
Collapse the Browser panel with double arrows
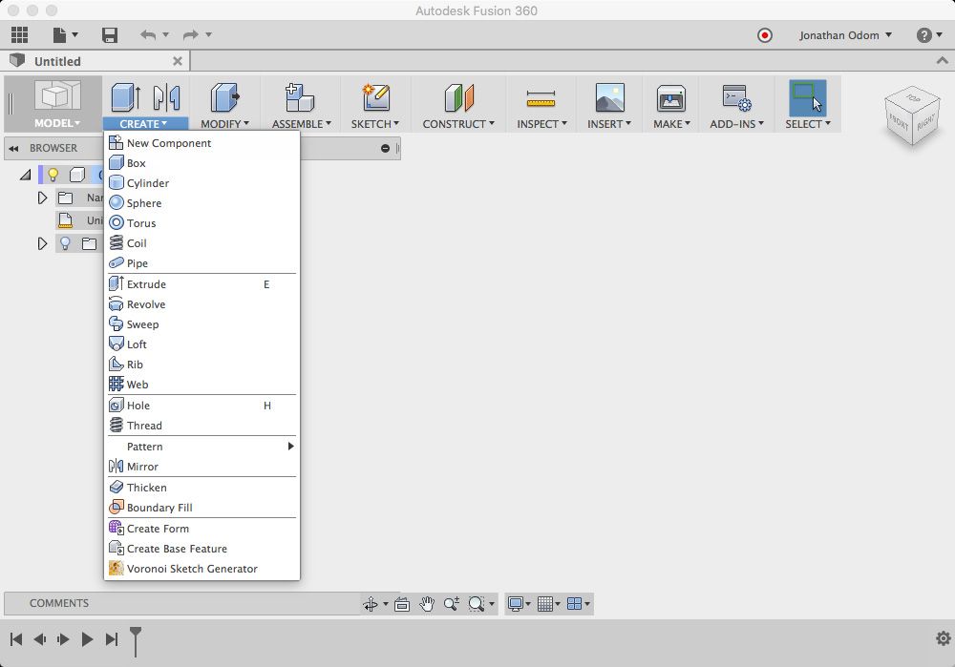13,148
